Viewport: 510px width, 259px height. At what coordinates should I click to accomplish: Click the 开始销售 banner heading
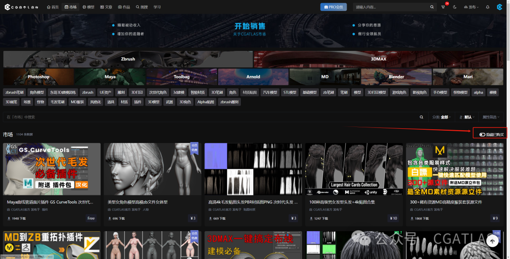(250, 26)
